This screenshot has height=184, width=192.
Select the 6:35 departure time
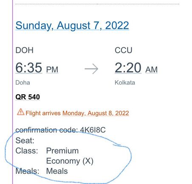coord(29,68)
